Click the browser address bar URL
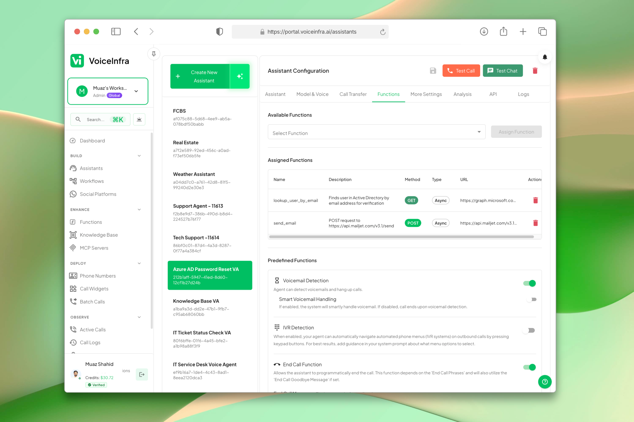The width and height of the screenshot is (634, 422). tap(311, 32)
